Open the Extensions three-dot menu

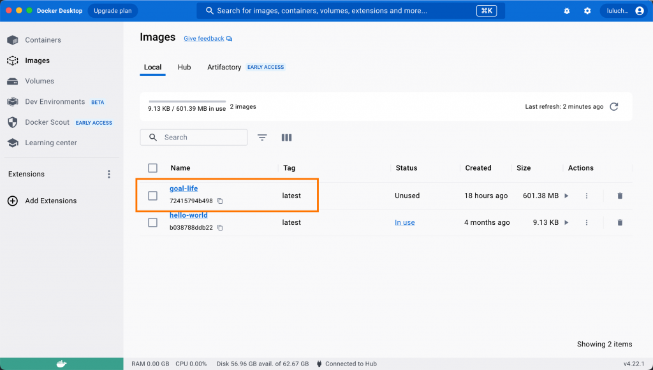(x=108, y=174)
